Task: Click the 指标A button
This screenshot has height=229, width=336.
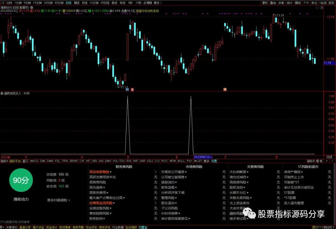Action: tap(4, 161)
